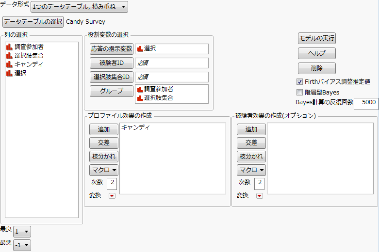The height and width of the screenshot is (252, 379).
Task: Enable the 階層型Bayes checkbox
Action: coord(299,92)
